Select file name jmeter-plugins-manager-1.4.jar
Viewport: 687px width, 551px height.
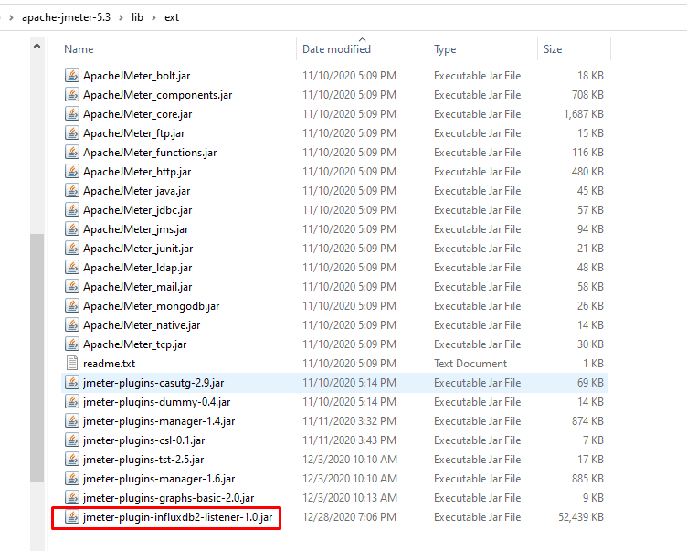coord(159,421)
